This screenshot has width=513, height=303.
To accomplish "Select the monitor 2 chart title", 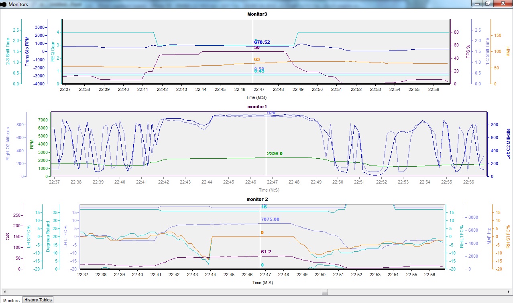I will pos(257,199).
